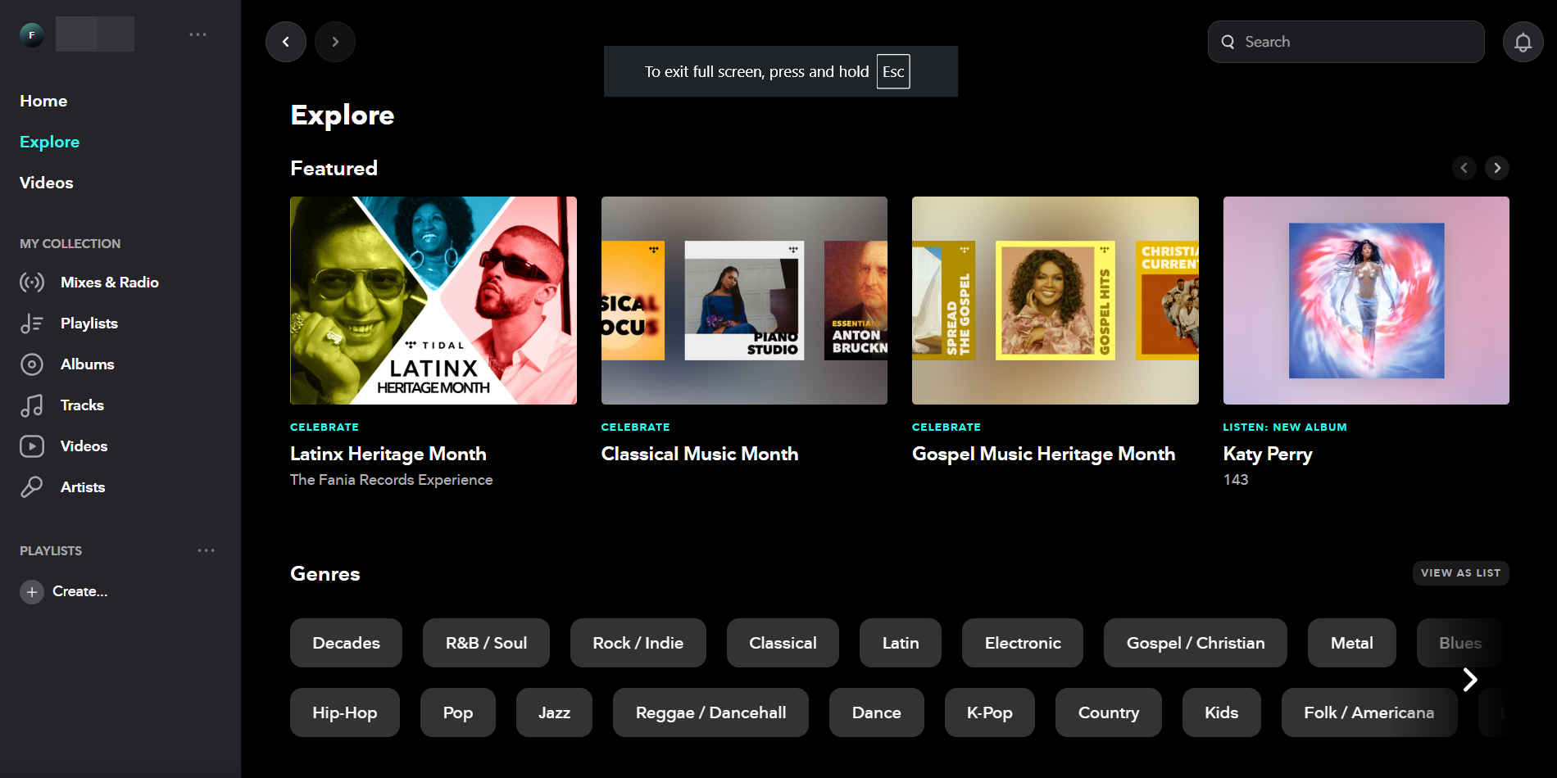Select the Latin genre chip
1557x778 pixels.
pyautogui.click(x=901, y=643)
